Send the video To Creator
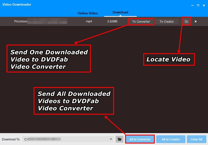This screenshot has width=208, height=145. click(166, 21)
